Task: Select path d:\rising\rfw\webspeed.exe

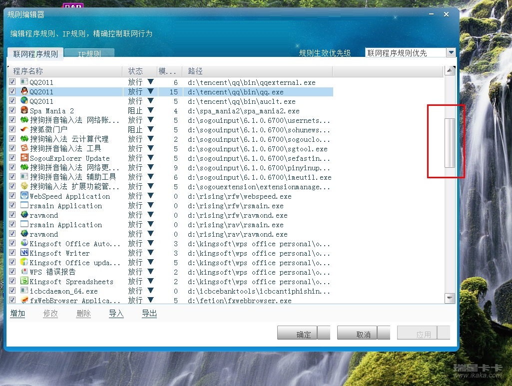Action: click(x=239, y=196)
